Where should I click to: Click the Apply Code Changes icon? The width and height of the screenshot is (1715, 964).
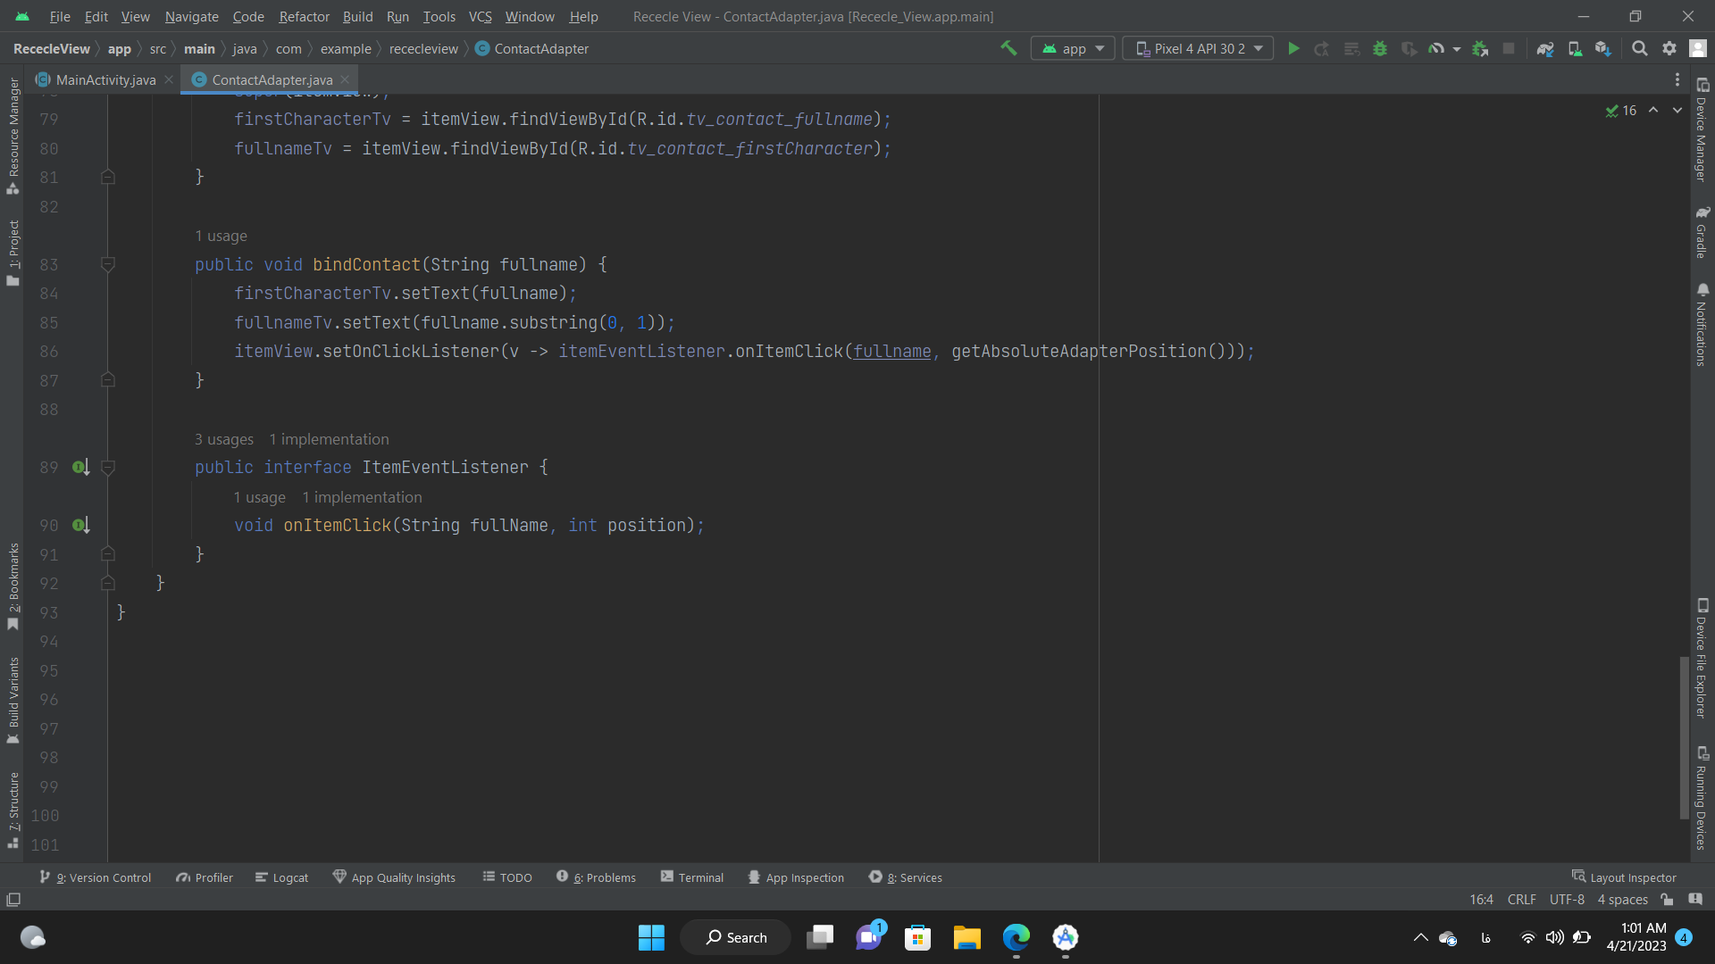pos(1351,48)
